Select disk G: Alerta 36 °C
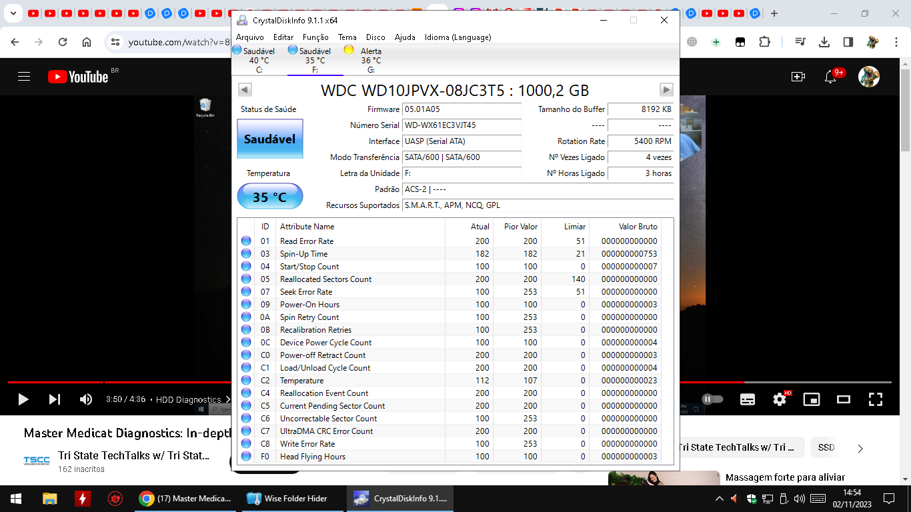This screenshot has width=911, height=512. [370, 59]
